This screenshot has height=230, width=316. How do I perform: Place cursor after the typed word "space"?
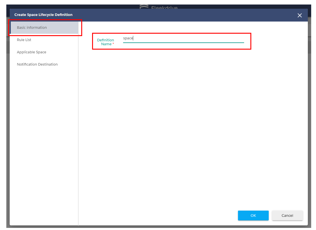[x=133, y=38]
